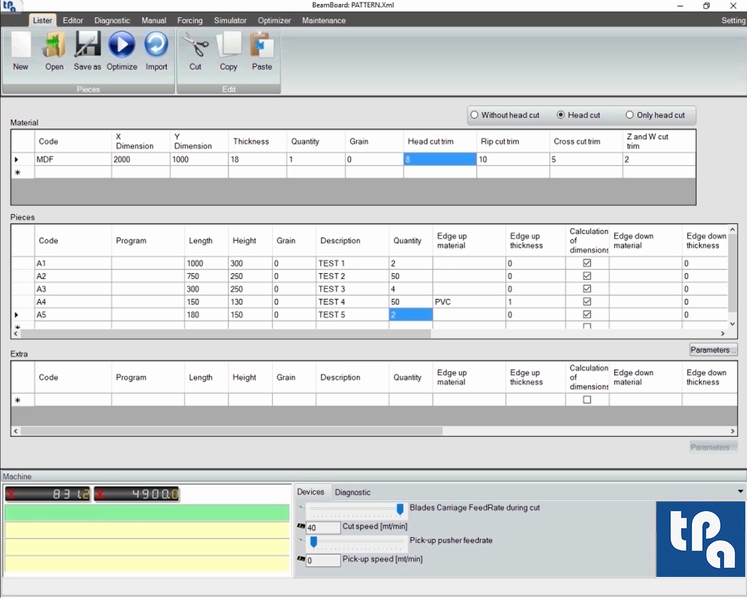Open the Optimizer tab
Screen dimensions: 747x598
coord(274,20)
